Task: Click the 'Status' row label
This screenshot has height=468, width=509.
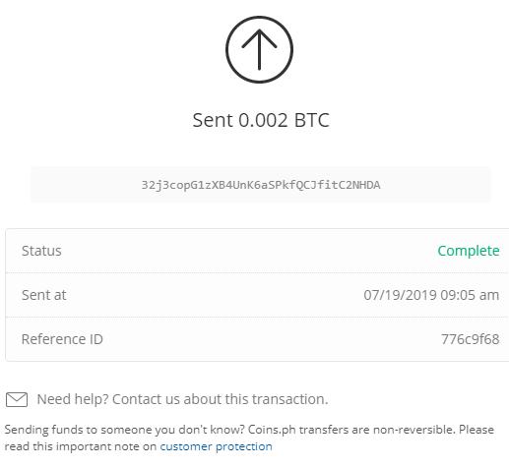Action: pyautogui.click(x=41, y=251)
